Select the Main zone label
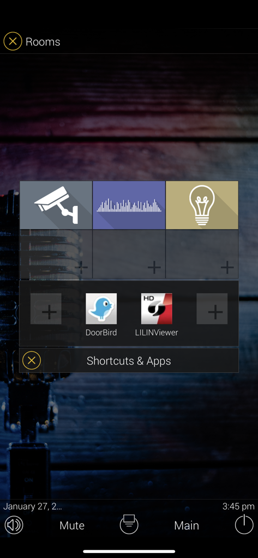The height and width of the screenshot is (558, 258). click(187, 526)
